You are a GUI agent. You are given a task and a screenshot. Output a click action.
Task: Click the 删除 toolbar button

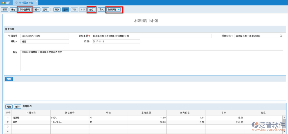[x=37, y=10]
